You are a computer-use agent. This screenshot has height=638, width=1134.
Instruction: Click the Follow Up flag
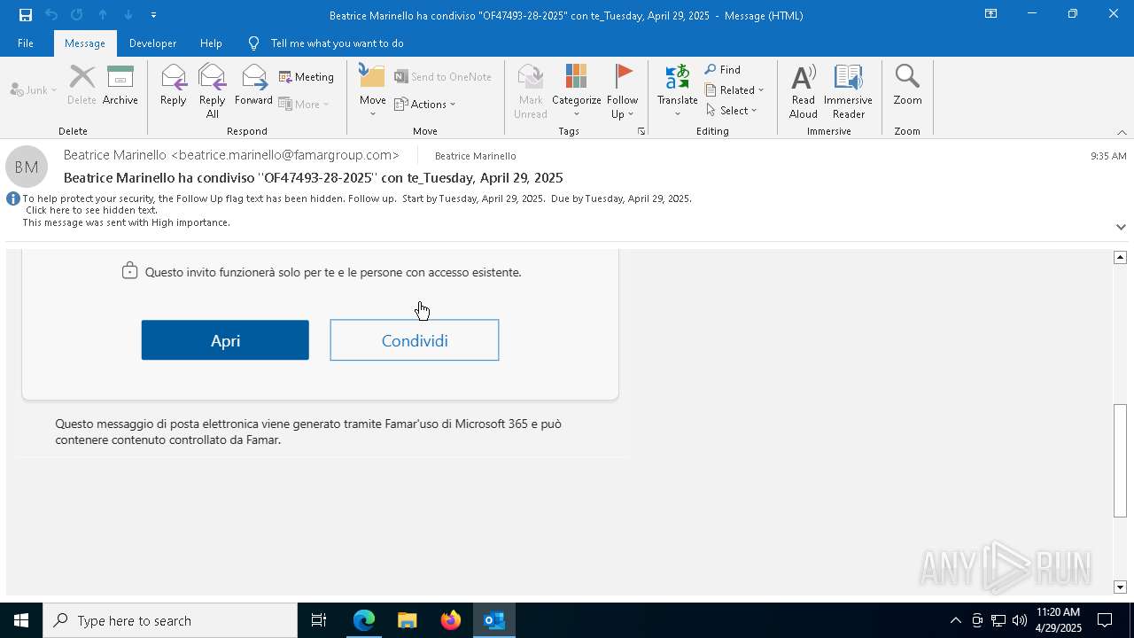tap(623, 90)
